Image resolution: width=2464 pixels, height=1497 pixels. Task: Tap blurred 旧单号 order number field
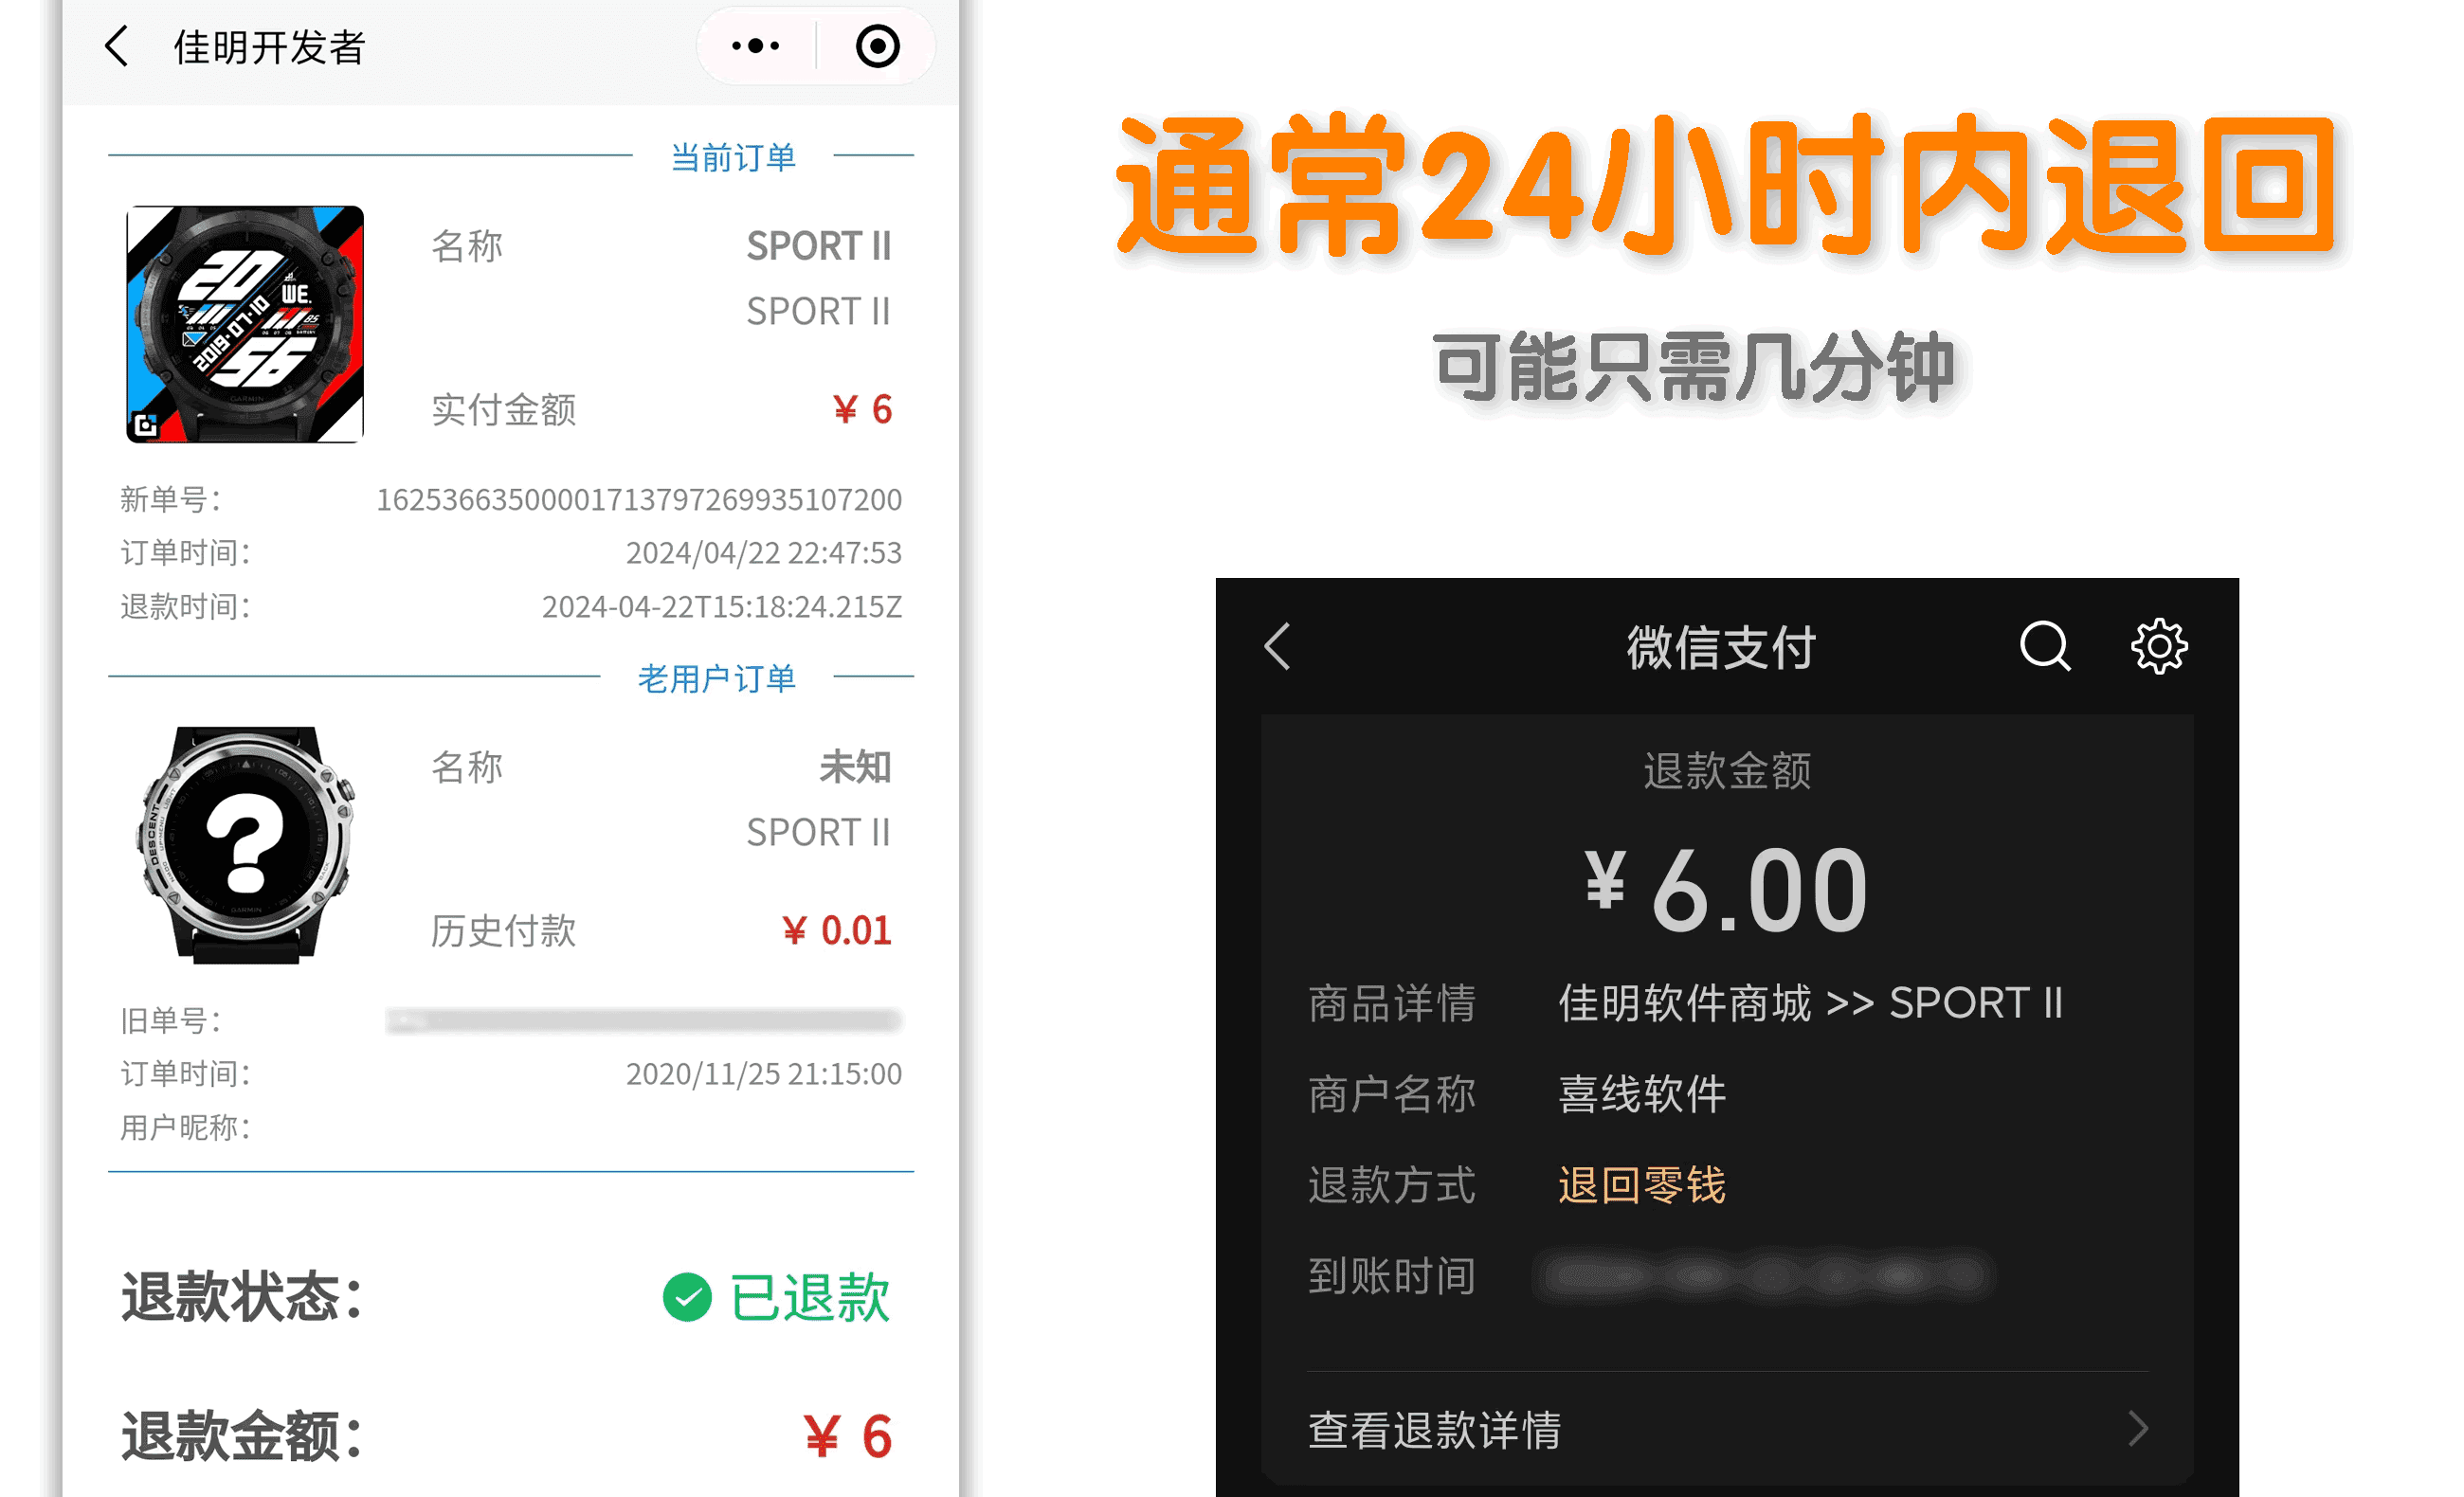tap(643, 1020)
